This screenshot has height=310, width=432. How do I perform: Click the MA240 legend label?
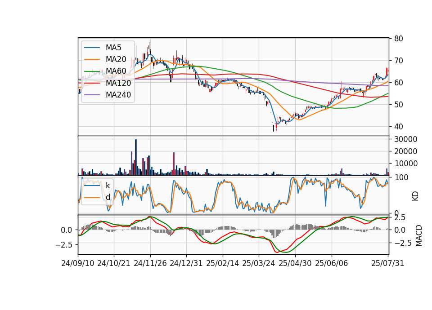(x=118, y=95)
